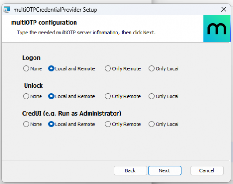Click Next to continue setup
The height and width of the screenshot is (184, 233).
coord(164,170)
